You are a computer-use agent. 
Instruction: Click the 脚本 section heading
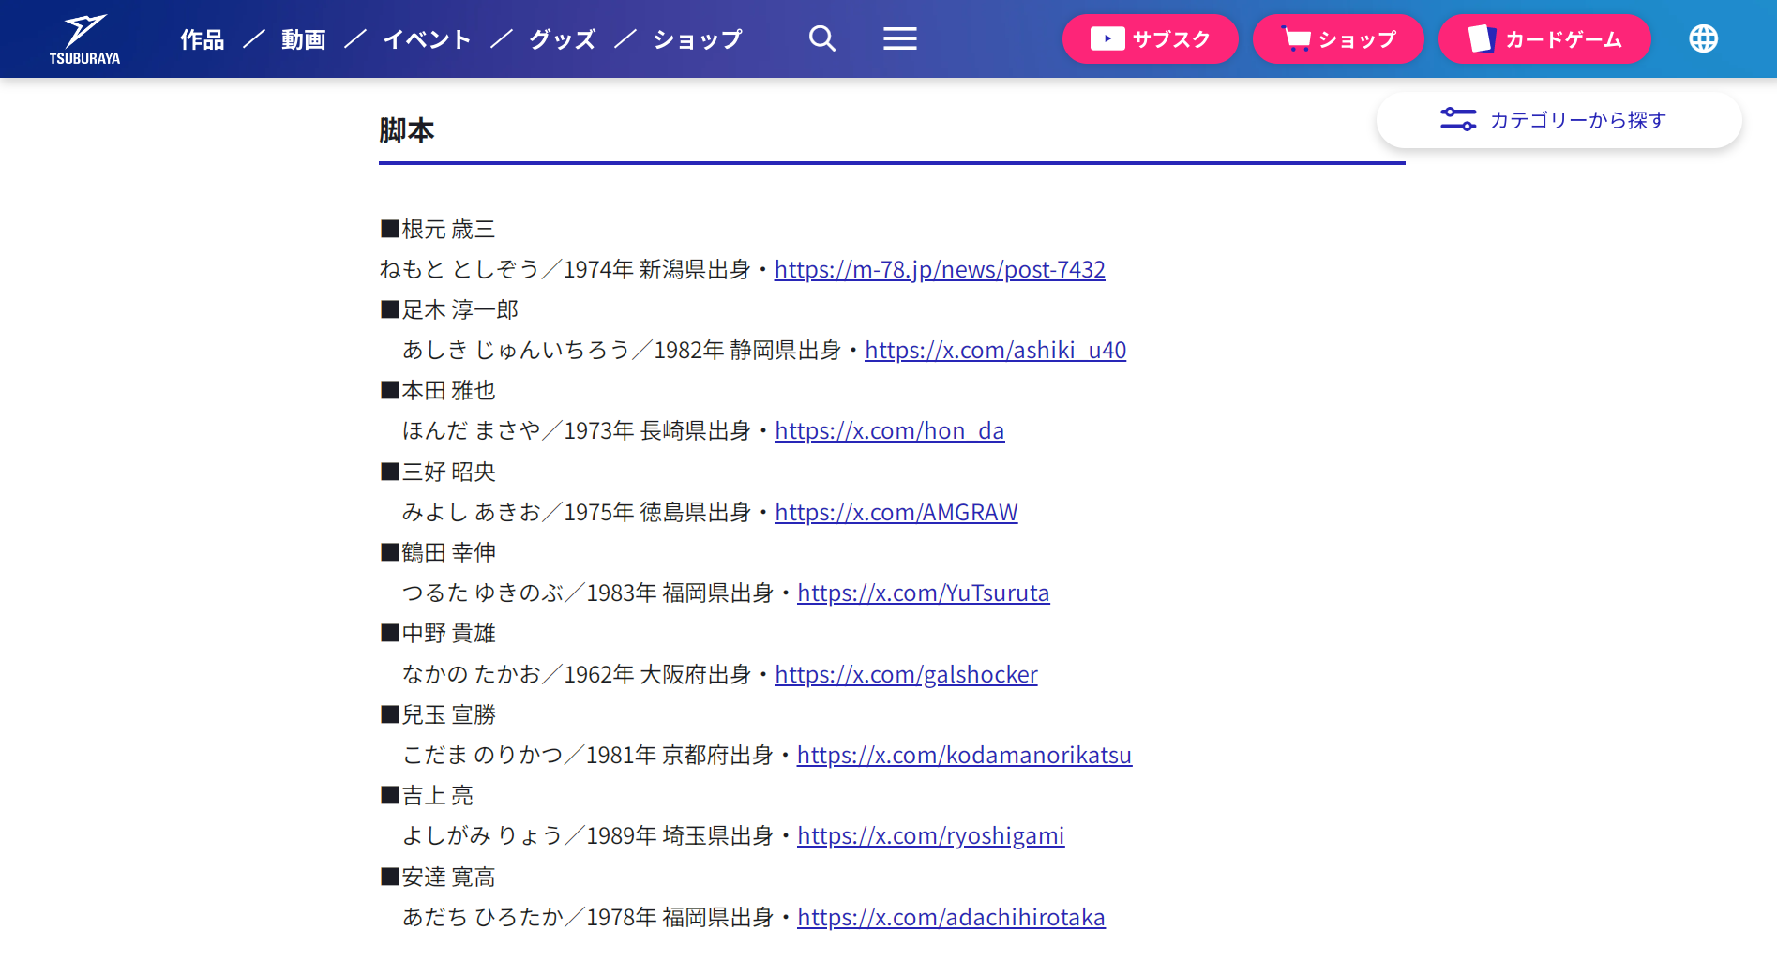407,130
